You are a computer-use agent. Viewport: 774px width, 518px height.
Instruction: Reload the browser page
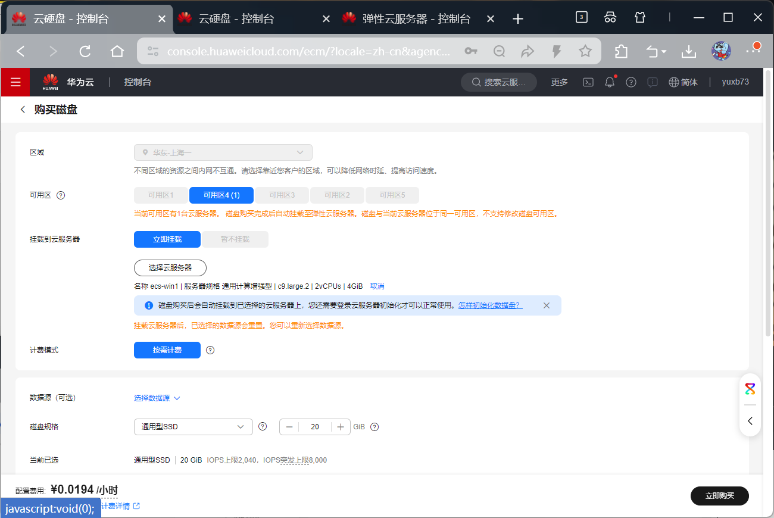pos(85,51)
